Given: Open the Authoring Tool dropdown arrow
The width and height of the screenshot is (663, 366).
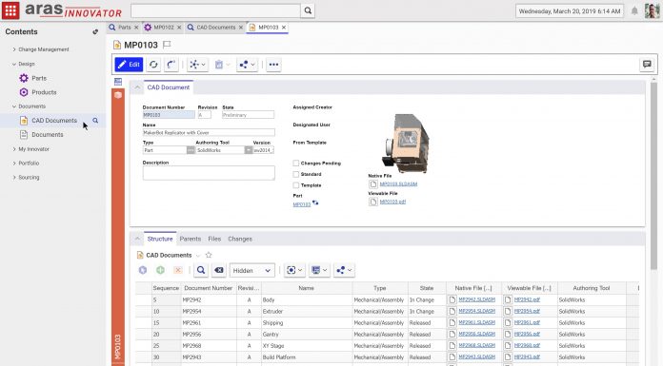Looking at the screenshot, I should click(x=249, y=150).
